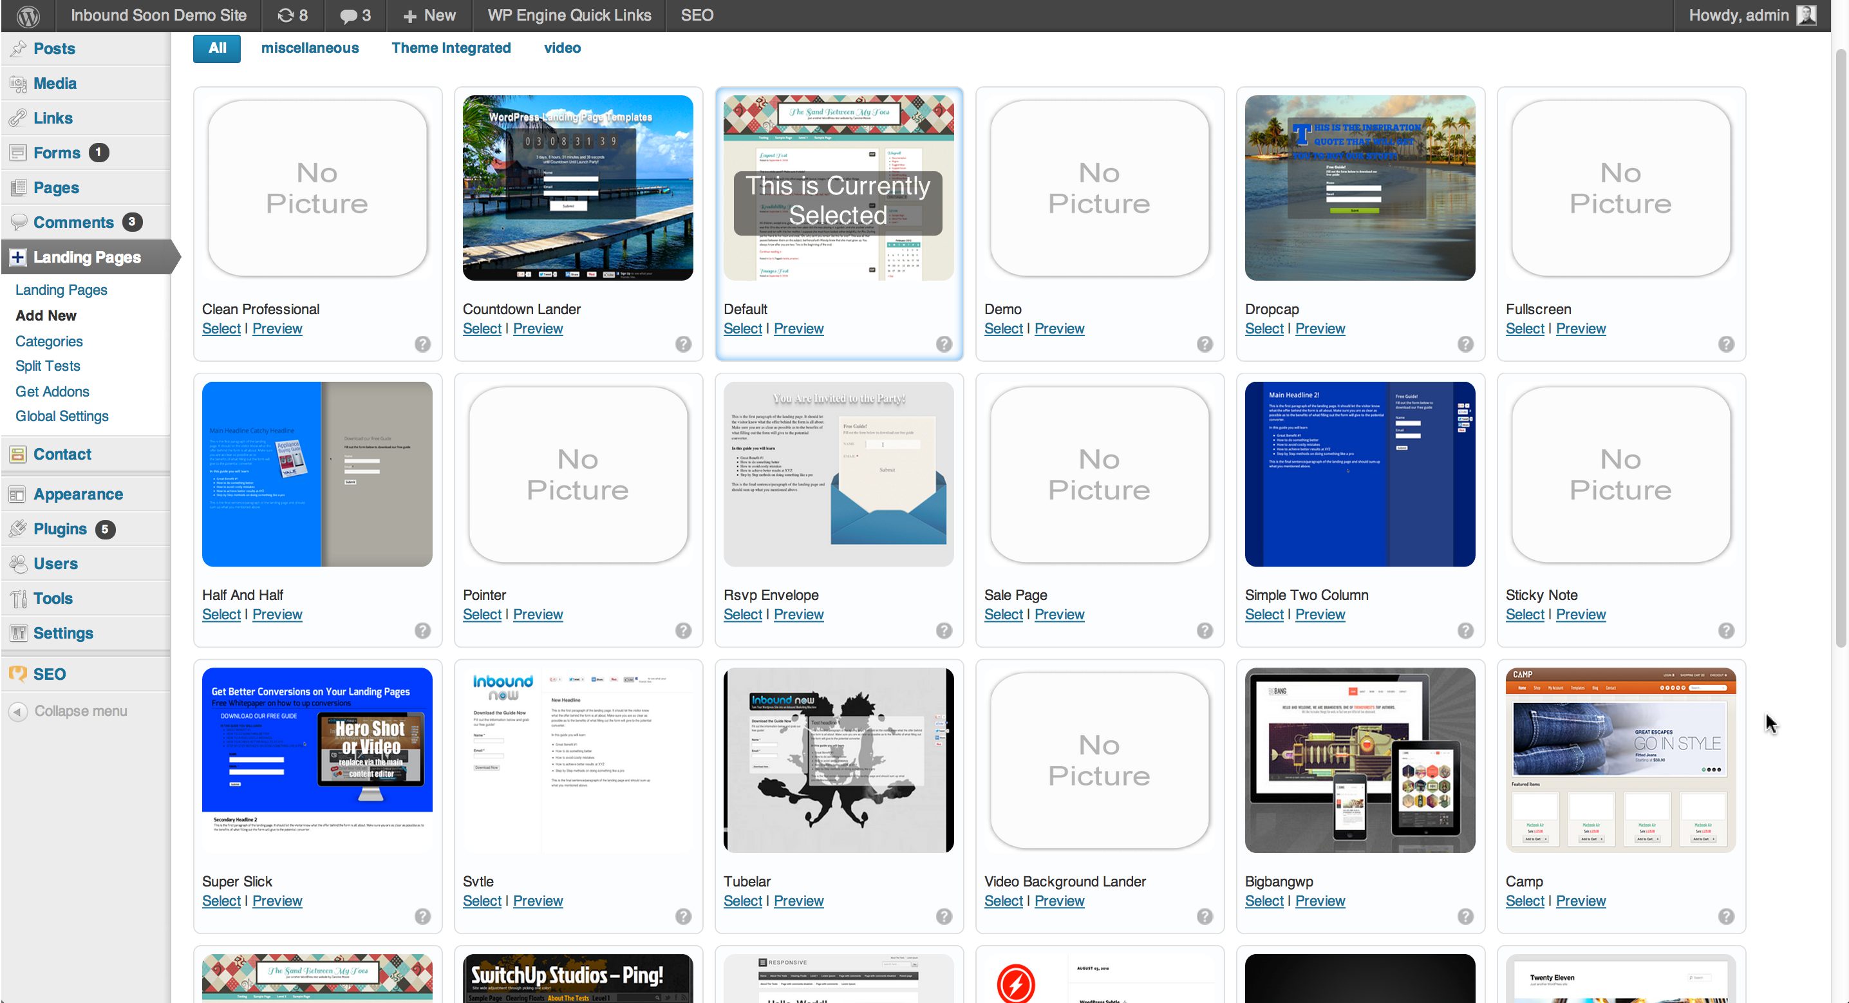Select the Rsvp Envelope template
The height and width of the screenshot is (1003, 1849).
pos(742,615)
